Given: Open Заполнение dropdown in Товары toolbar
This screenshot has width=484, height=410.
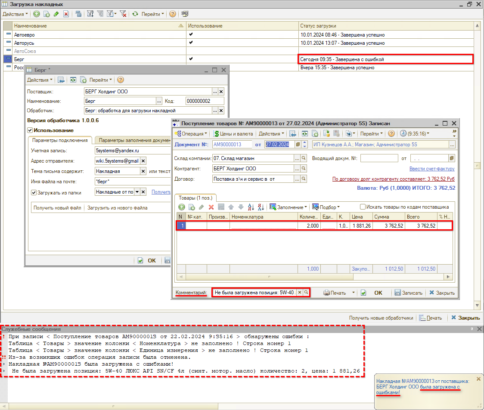Looking at the screenshot, I should [x=289, y=207].
